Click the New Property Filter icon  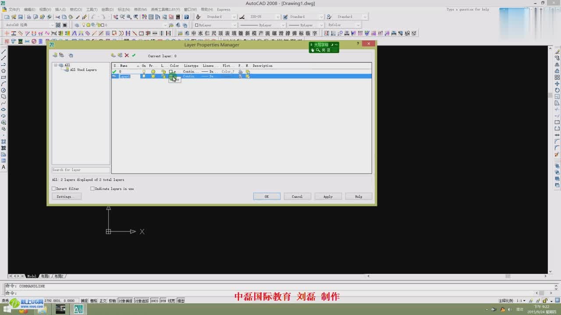(55, 56)
